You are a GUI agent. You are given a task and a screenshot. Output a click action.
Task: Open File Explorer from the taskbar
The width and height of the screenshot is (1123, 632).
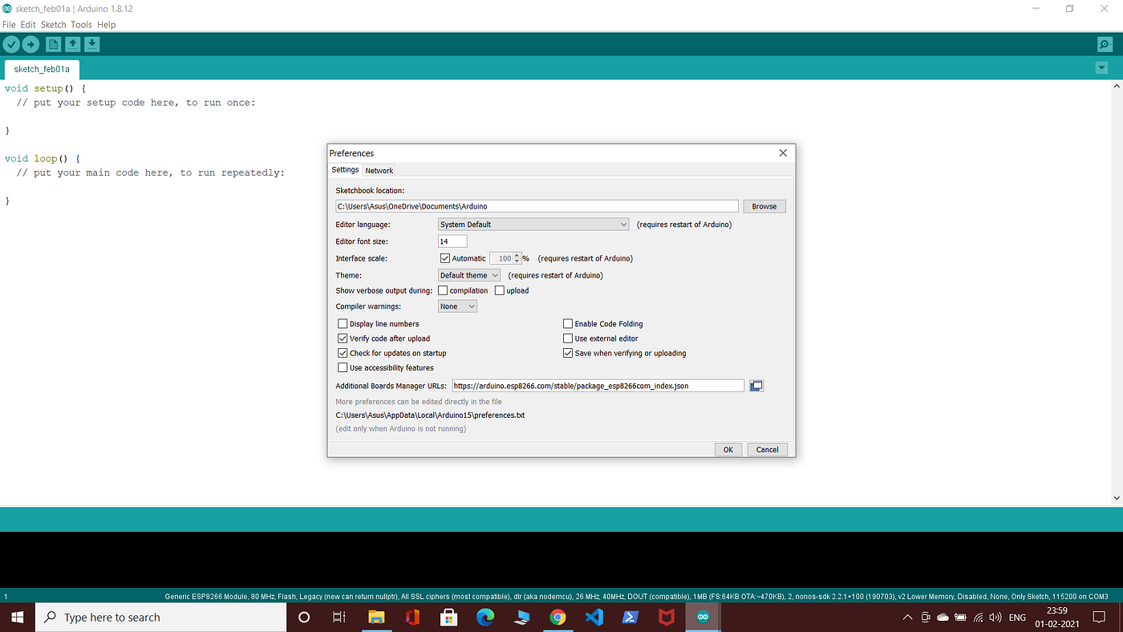tap(375, 617)
